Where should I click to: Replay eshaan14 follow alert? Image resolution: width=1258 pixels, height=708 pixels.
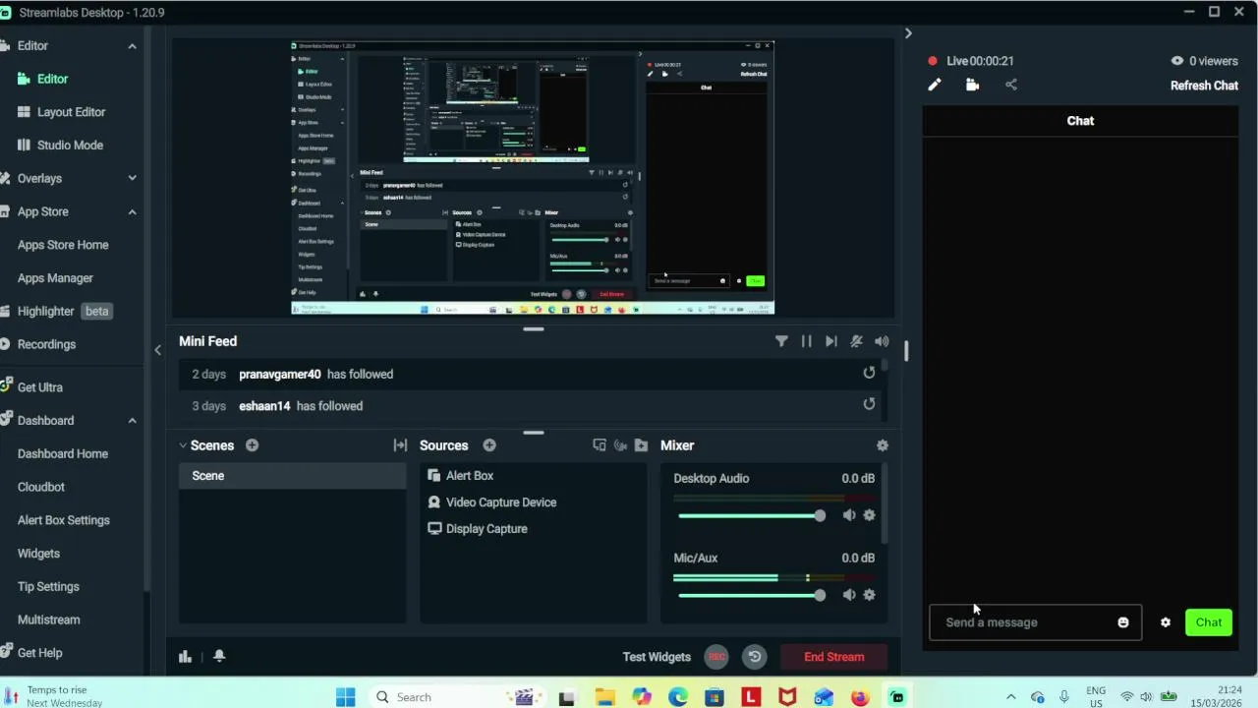point(869,404)
